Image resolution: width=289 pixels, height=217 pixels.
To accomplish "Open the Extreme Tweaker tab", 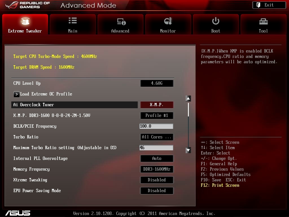I will pyautogui.click(x=25, y=24).
